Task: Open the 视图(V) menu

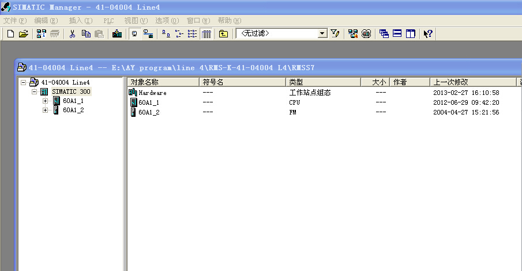Action: [x=136, y=21]
